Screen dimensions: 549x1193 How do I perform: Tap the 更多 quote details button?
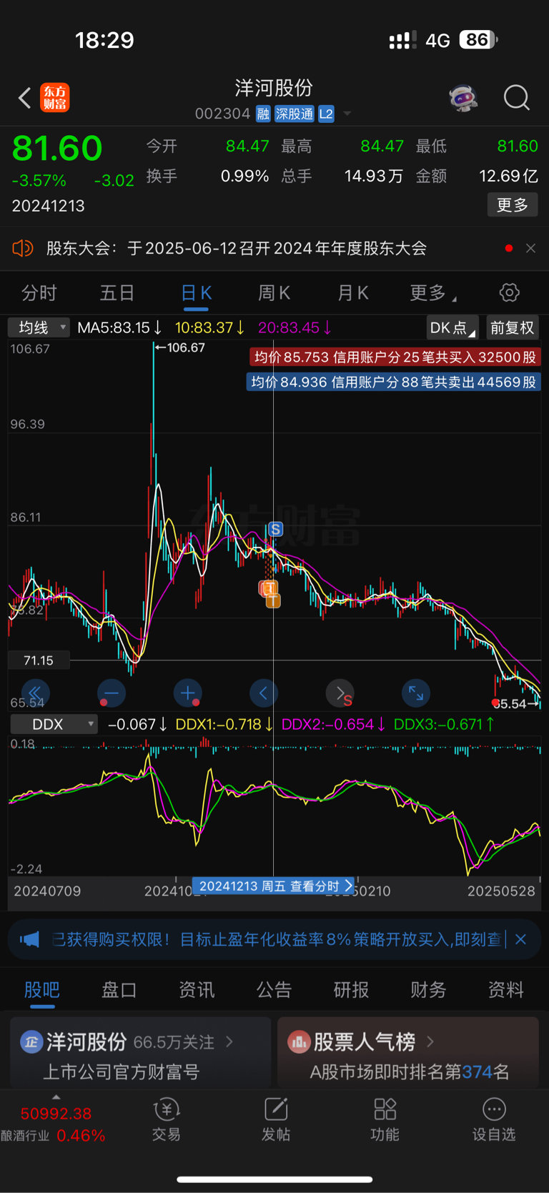(x=513, y=205)
